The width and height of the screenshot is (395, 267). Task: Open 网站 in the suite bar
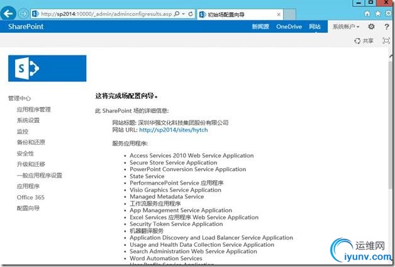(315, 26)
